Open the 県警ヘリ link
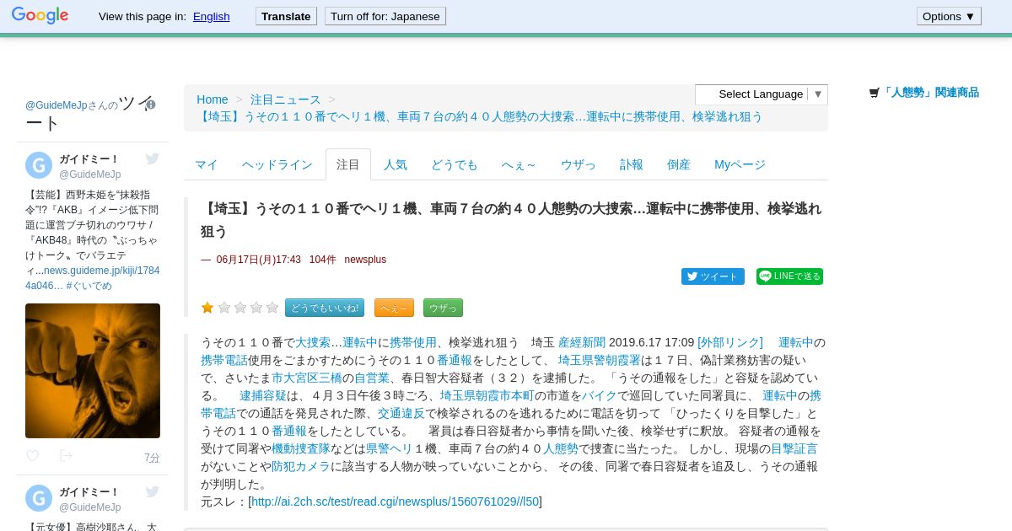1012x531 pixels. point(390,448)
